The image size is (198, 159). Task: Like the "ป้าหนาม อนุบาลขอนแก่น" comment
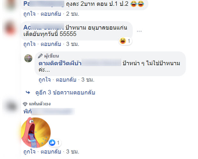29,44
